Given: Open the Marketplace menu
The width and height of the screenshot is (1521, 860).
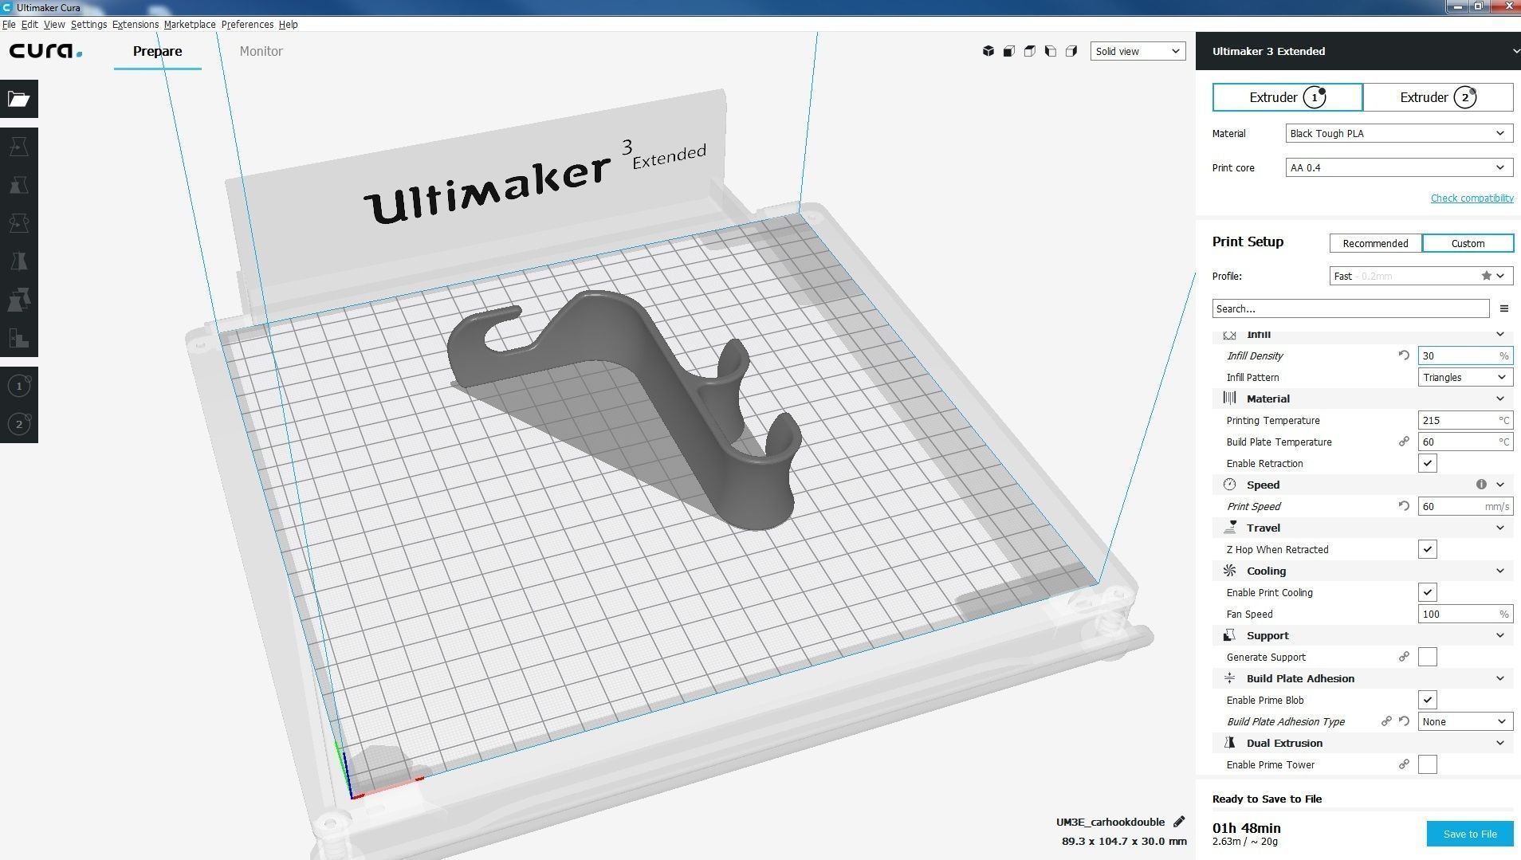Looking at the screenshot, I should (x=190, y=25).
